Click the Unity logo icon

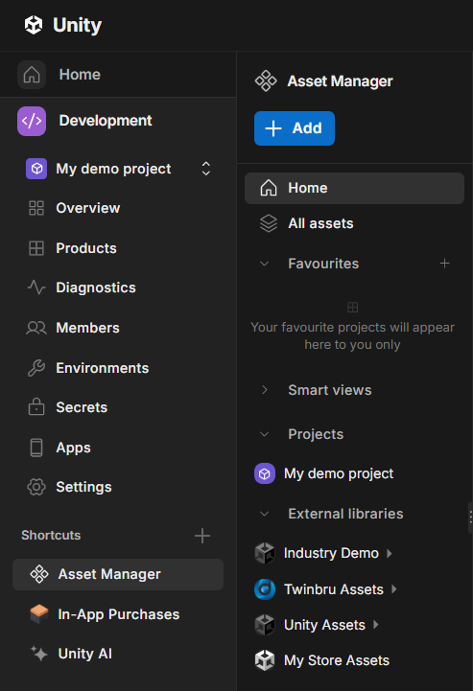[x=33, y=25]
